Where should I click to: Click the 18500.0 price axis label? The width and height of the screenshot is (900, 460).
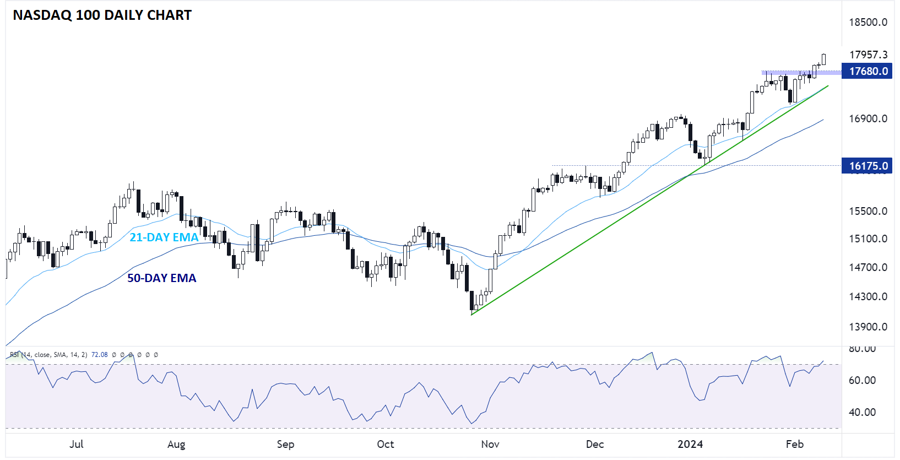coord(868,22)
